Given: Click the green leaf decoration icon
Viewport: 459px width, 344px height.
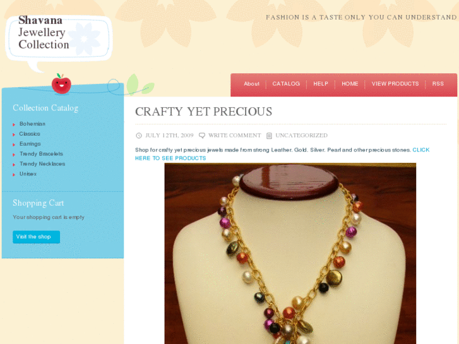Looking at the screenshot, I should point(140,85).
